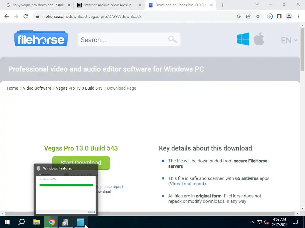Click the Google icon in the address bar
Image resolution: width=305 pixels, height=228 pixels.
(x=239, y=17)
